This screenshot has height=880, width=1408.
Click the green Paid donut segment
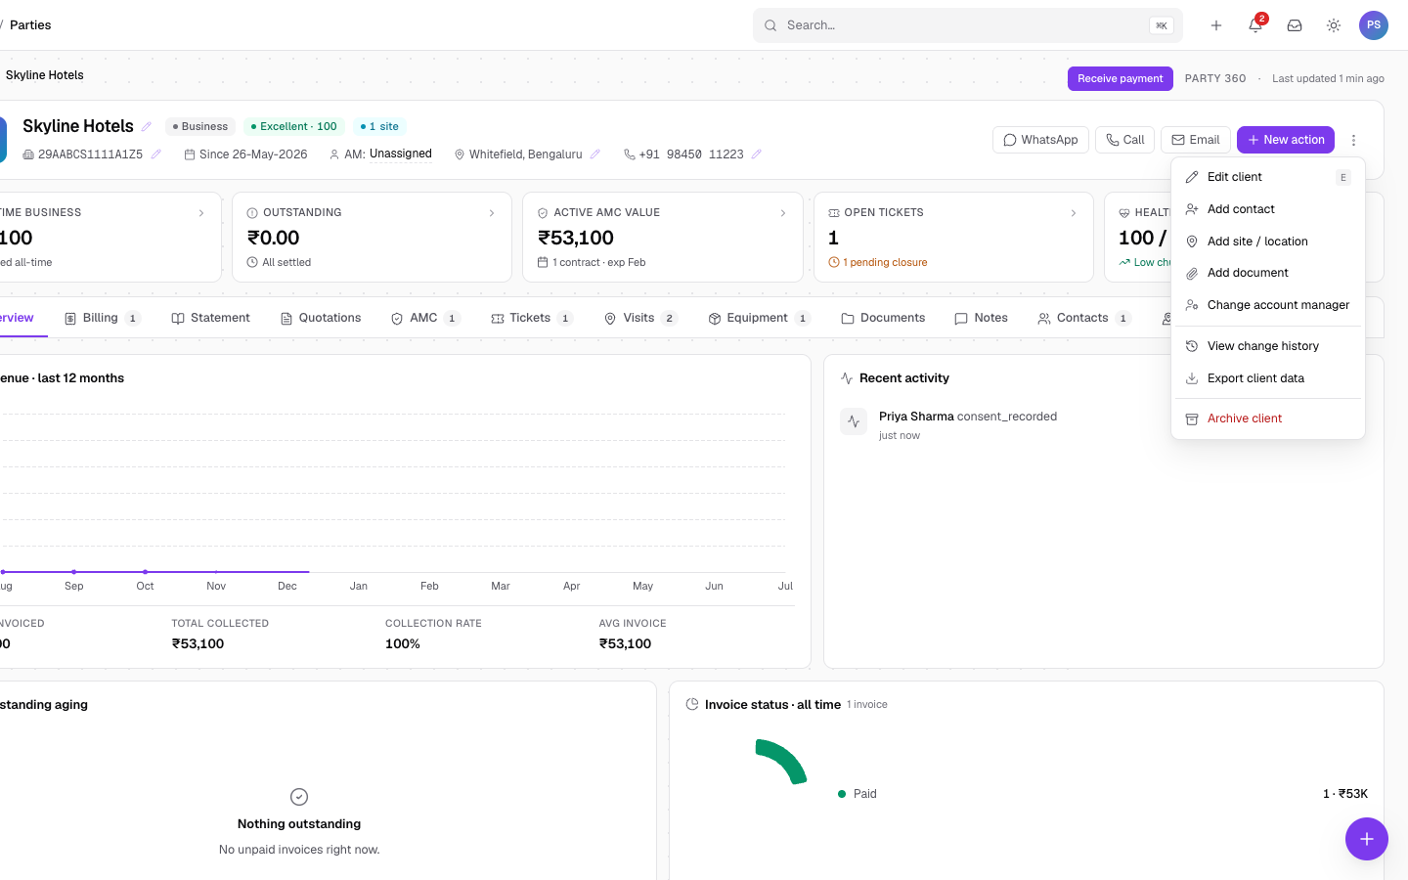784,759
